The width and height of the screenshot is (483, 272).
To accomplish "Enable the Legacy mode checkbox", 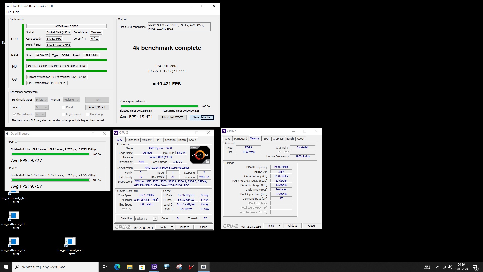I will point(64,114).
